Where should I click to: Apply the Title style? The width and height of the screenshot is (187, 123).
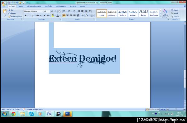coord(143,13)
